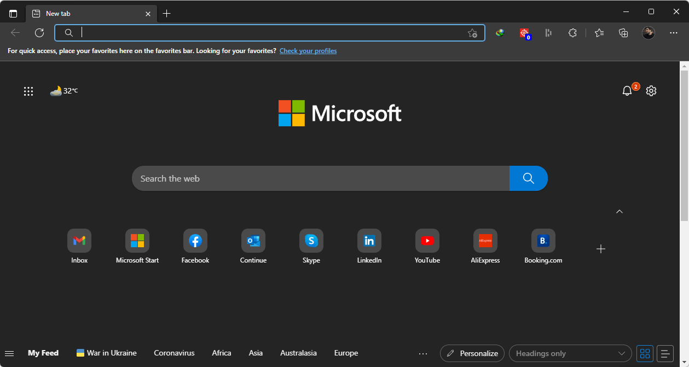The width and height of the screenshot is (689, 367).
Task: Click the Personalize button
Action: pyautogui.click(x=472, y=353)
